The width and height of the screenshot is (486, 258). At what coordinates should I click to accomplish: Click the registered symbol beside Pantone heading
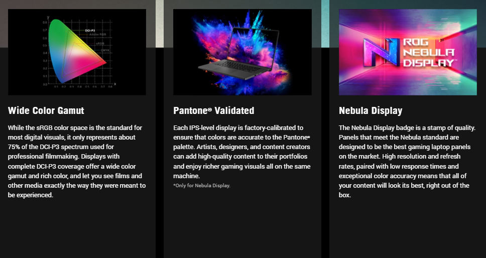click(210, 109)
